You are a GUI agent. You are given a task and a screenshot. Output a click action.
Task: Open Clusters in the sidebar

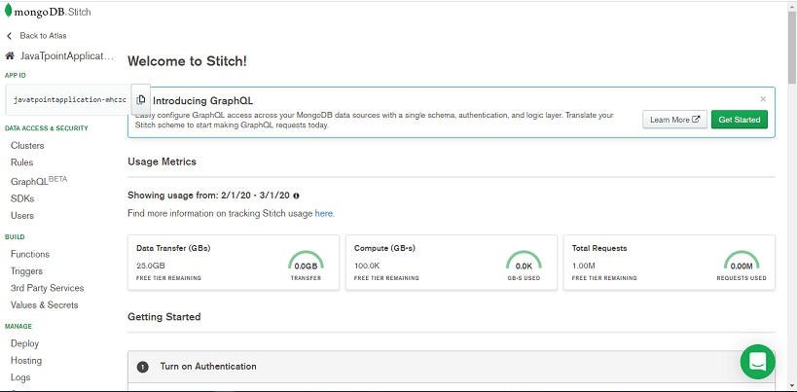coord(27,145)
